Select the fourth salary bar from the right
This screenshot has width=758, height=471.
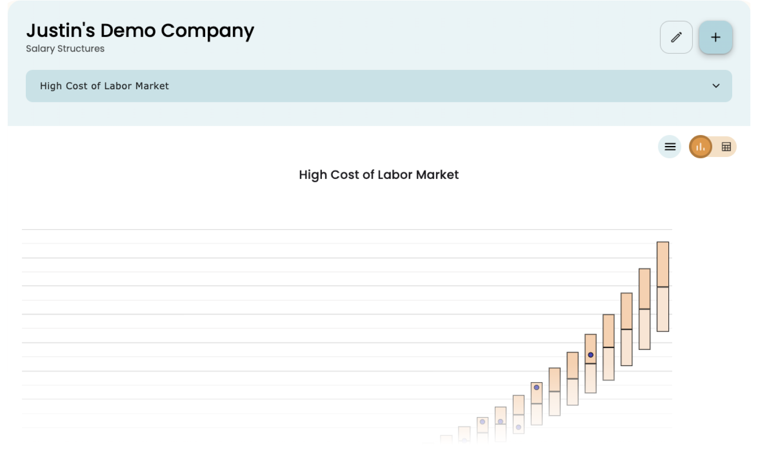(608, 347)
